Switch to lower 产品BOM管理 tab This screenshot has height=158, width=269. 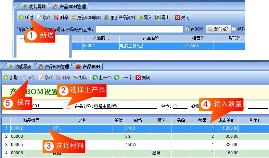tap(54, 66)
